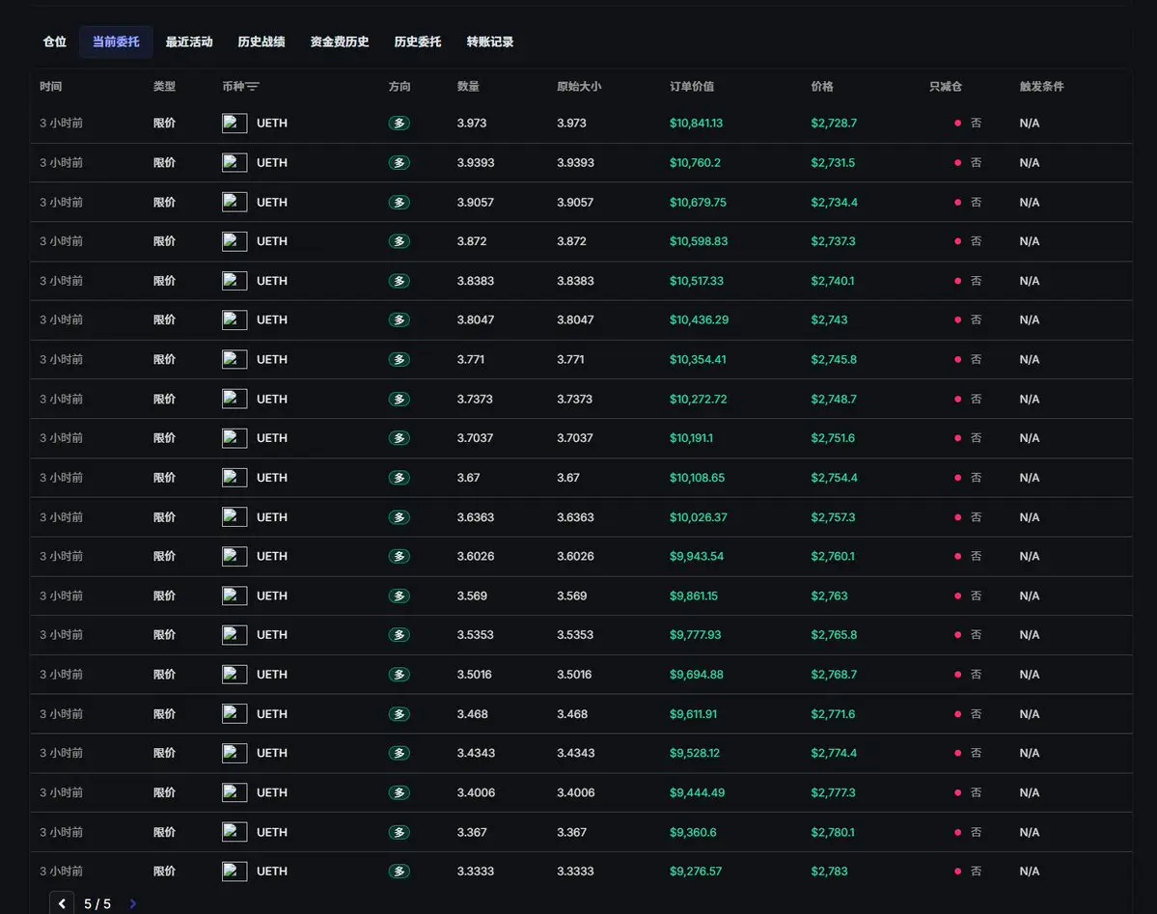Sort by the 价格 column header
The image size is (1157, 914).
point(822,87)
